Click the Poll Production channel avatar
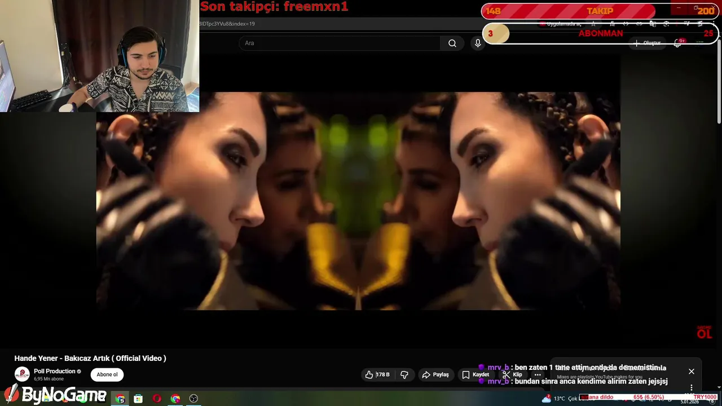 point(22,374)
